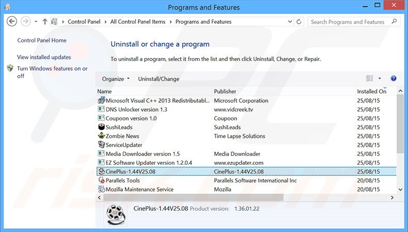
Task: Select Microsoft Visual C++ 2013 Redistributable icon
Action: pyautogui.click(x=101, y=100)
